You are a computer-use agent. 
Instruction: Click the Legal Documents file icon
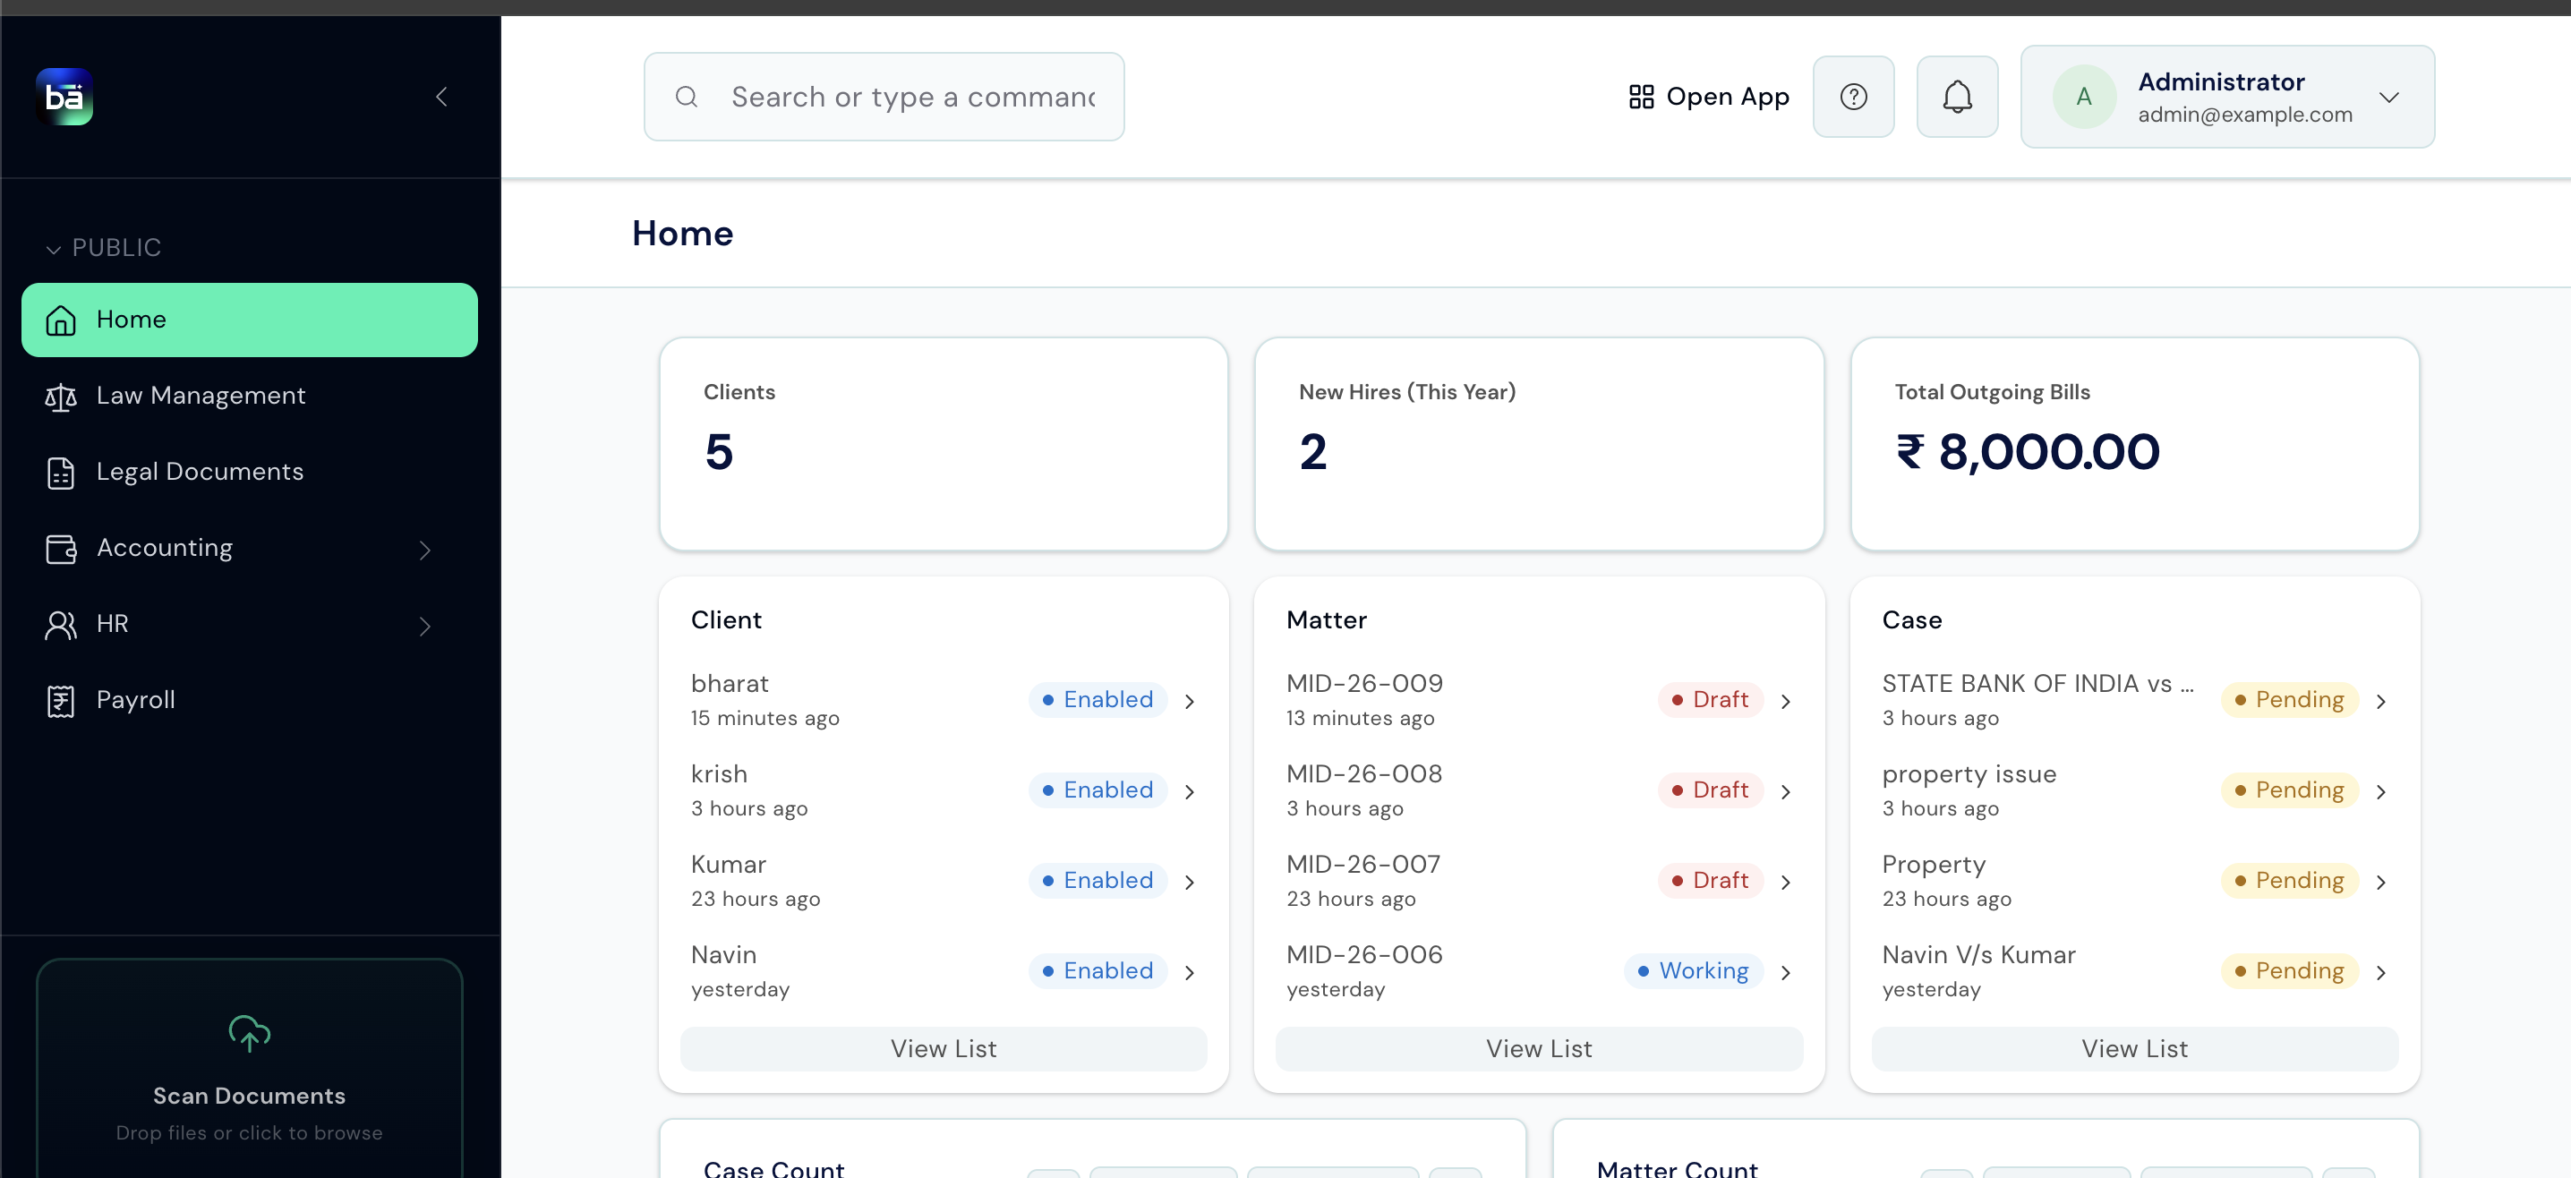61,473
